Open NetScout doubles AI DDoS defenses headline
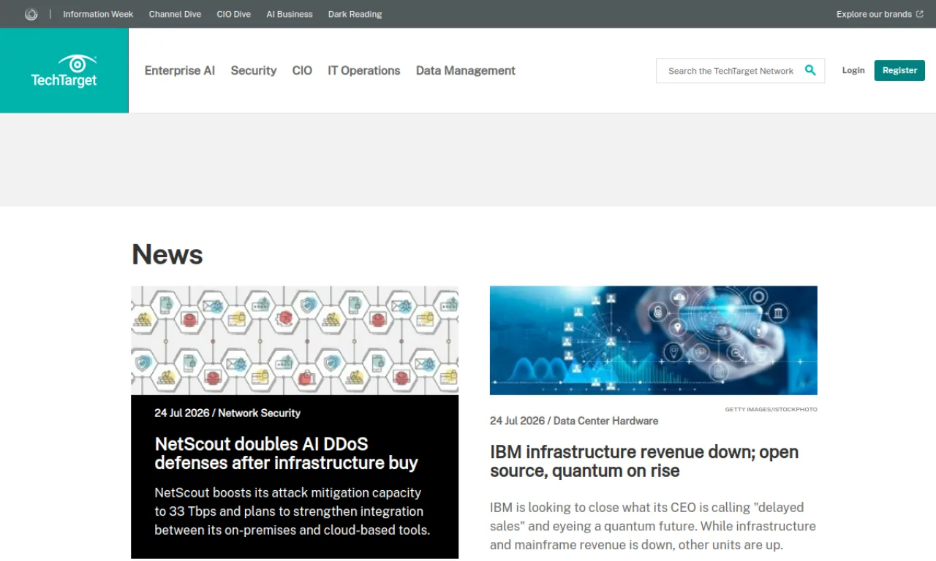The height and width of the screenshot is (561, 936). click(x=287, y=453)
